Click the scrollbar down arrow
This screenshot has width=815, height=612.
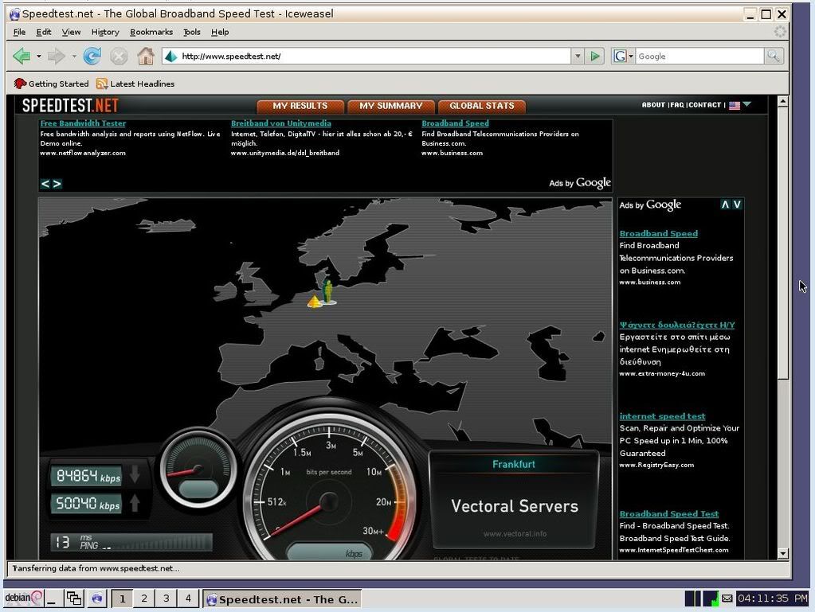click(783, 554)
